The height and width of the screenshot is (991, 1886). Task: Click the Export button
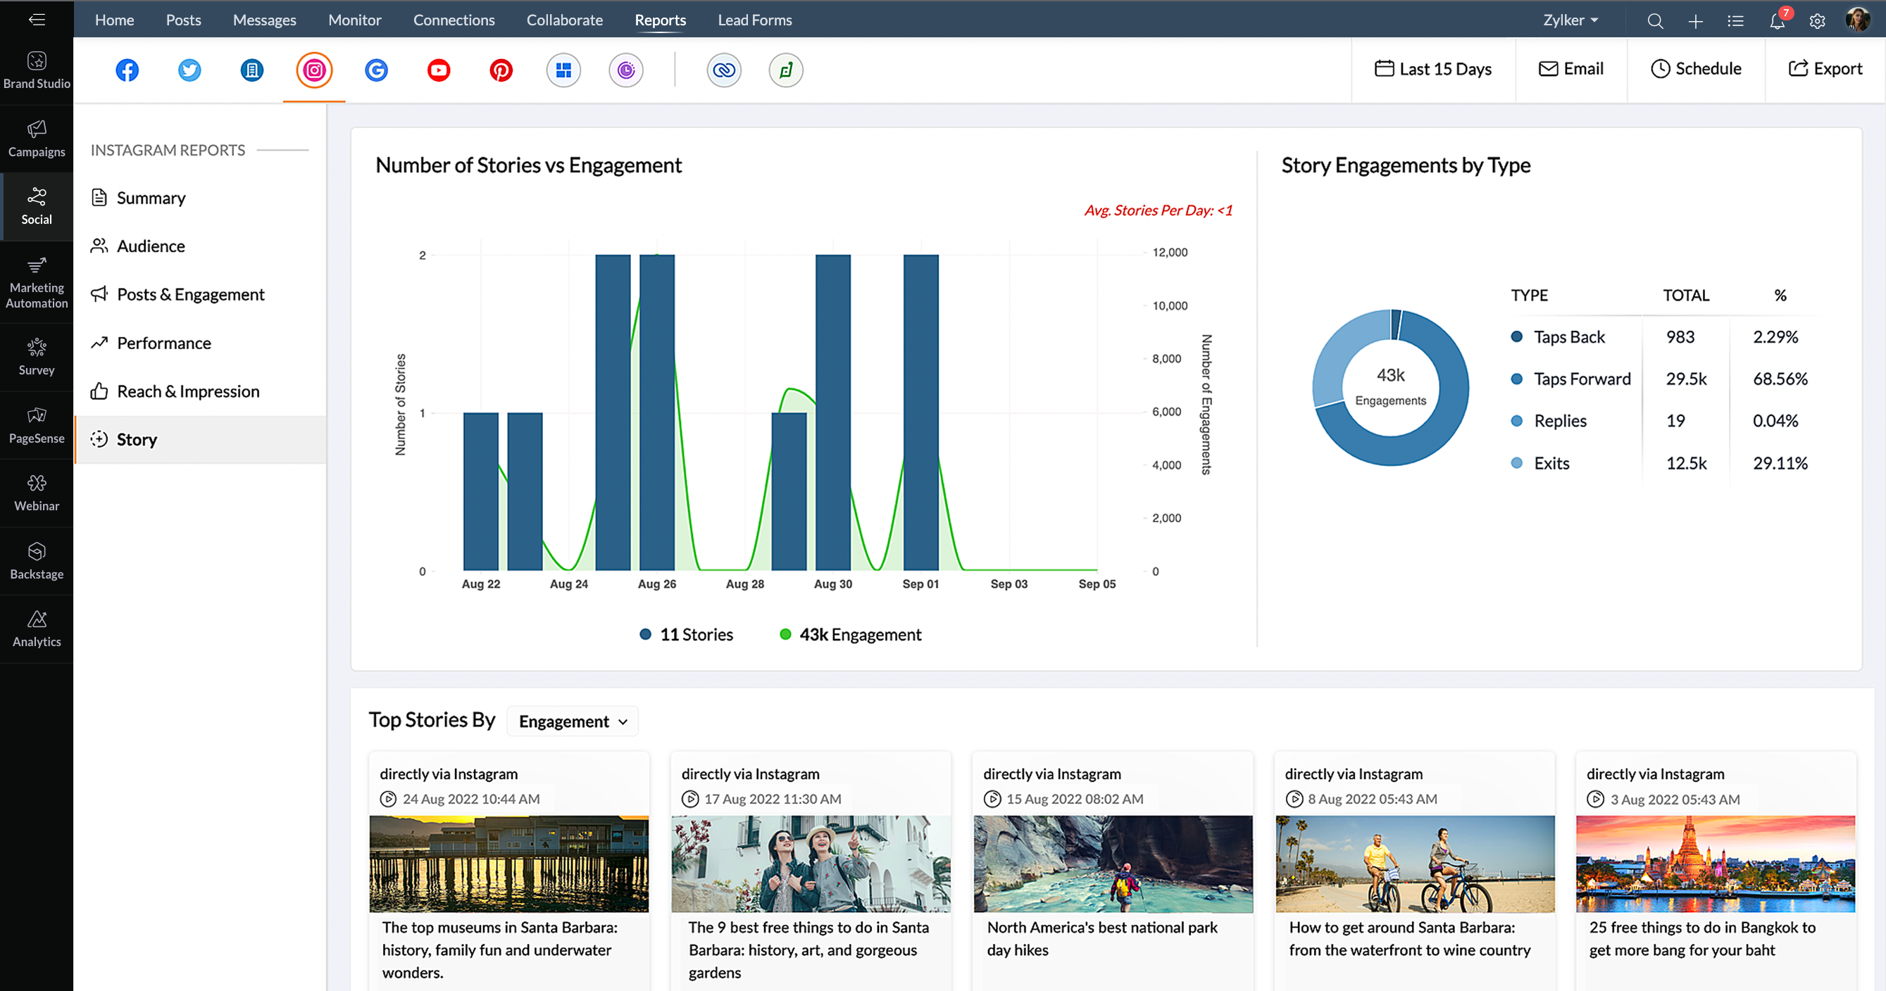coord(1825,69)
